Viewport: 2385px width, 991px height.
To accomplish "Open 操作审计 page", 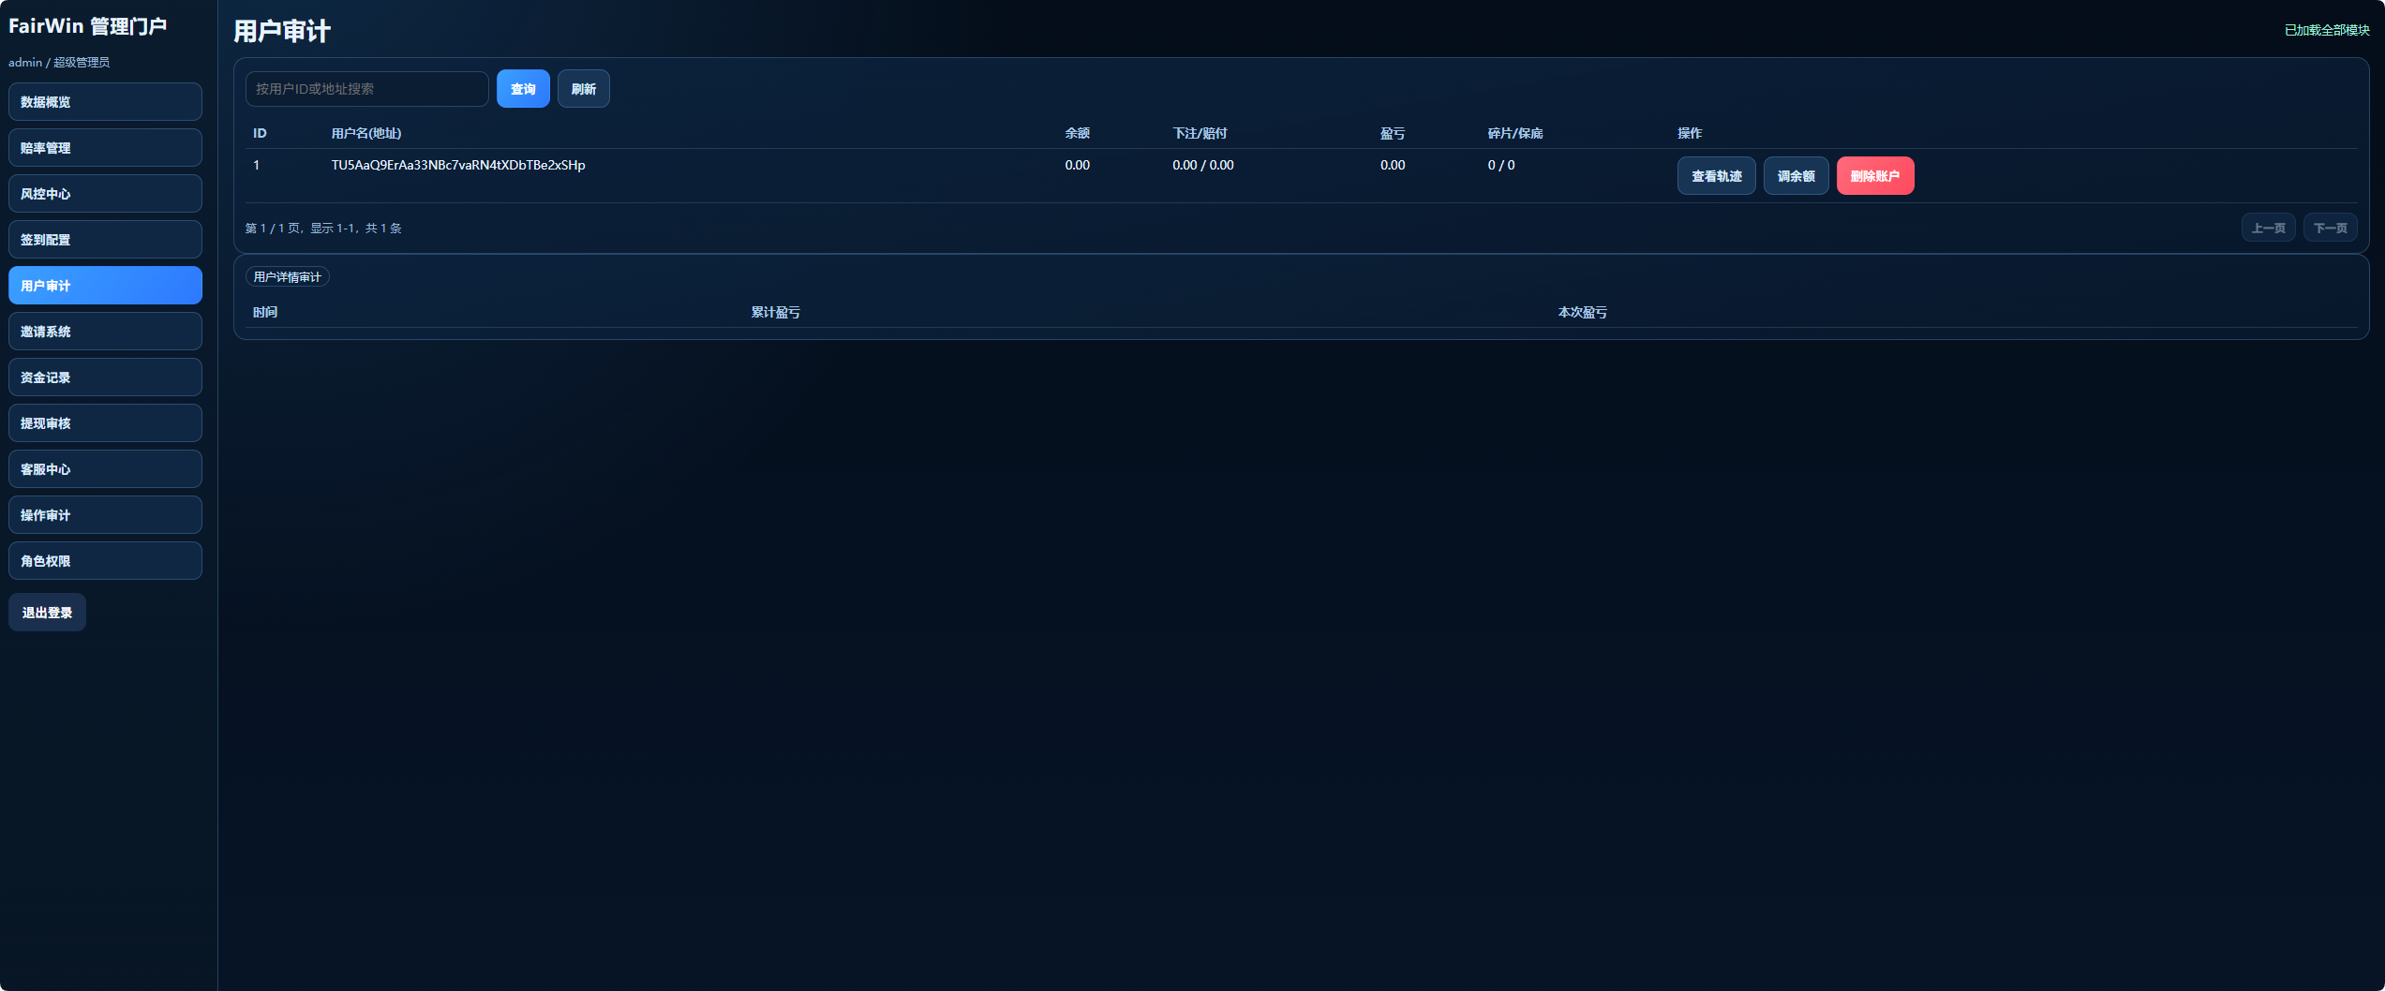I will (105, 515).
